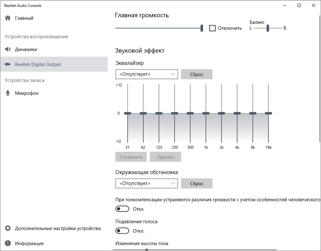
Task: Click the Баланс L-R slider thumb
Action: pos(268,28)
